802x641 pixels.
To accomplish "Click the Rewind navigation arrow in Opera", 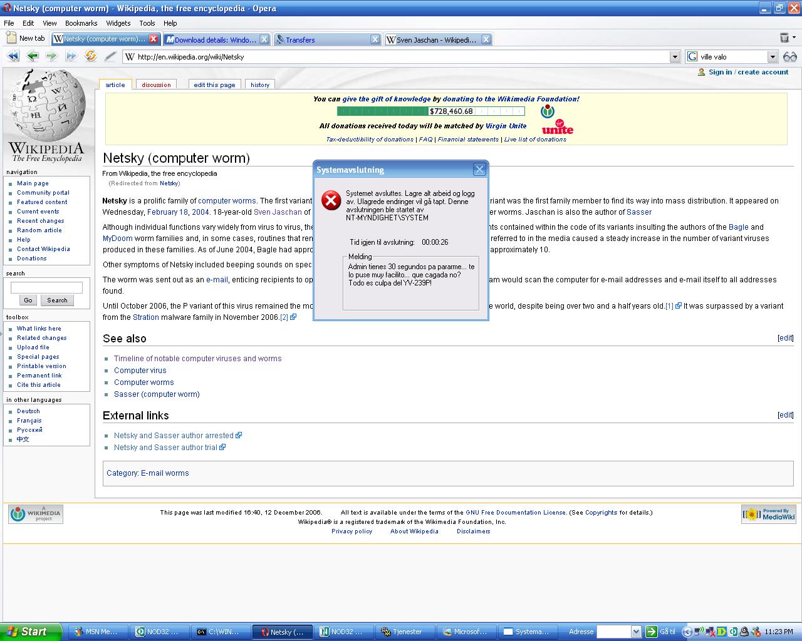I will point(13,56).
